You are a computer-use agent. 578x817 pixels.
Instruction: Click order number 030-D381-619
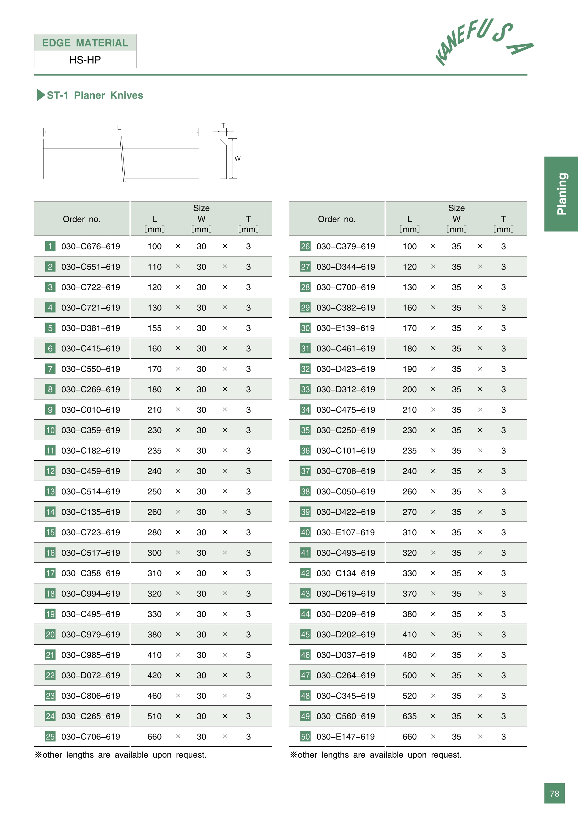pos(90,328)
